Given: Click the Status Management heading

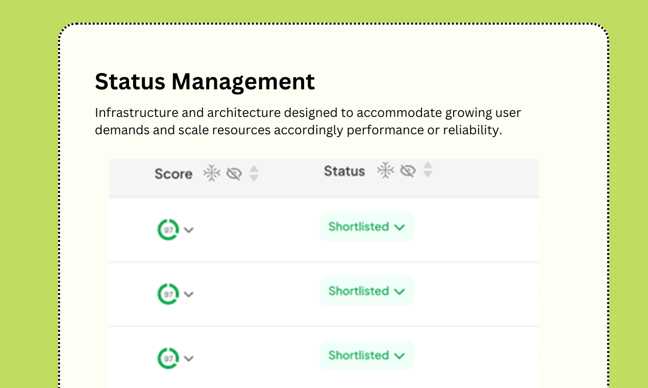Looking at the screenshot, I should click(205, 82).
